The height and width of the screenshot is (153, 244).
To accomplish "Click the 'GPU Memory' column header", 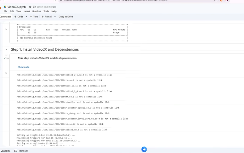I will click(x=119, y=29).
